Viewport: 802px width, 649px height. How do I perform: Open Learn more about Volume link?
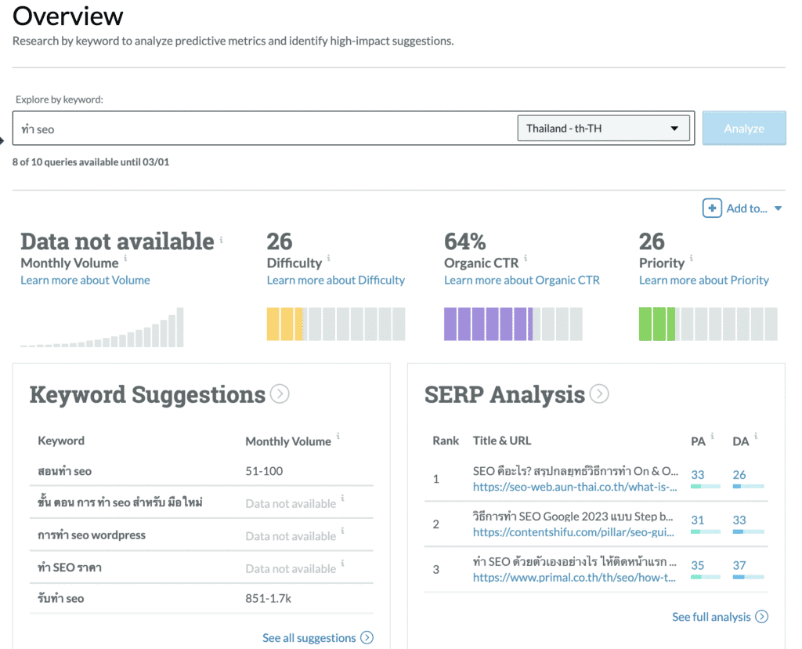pos(85,280)
